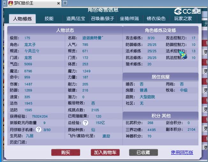Open the 锦衣/染色 tab
This screenshot has width=208, height=162.
[156, 18]
